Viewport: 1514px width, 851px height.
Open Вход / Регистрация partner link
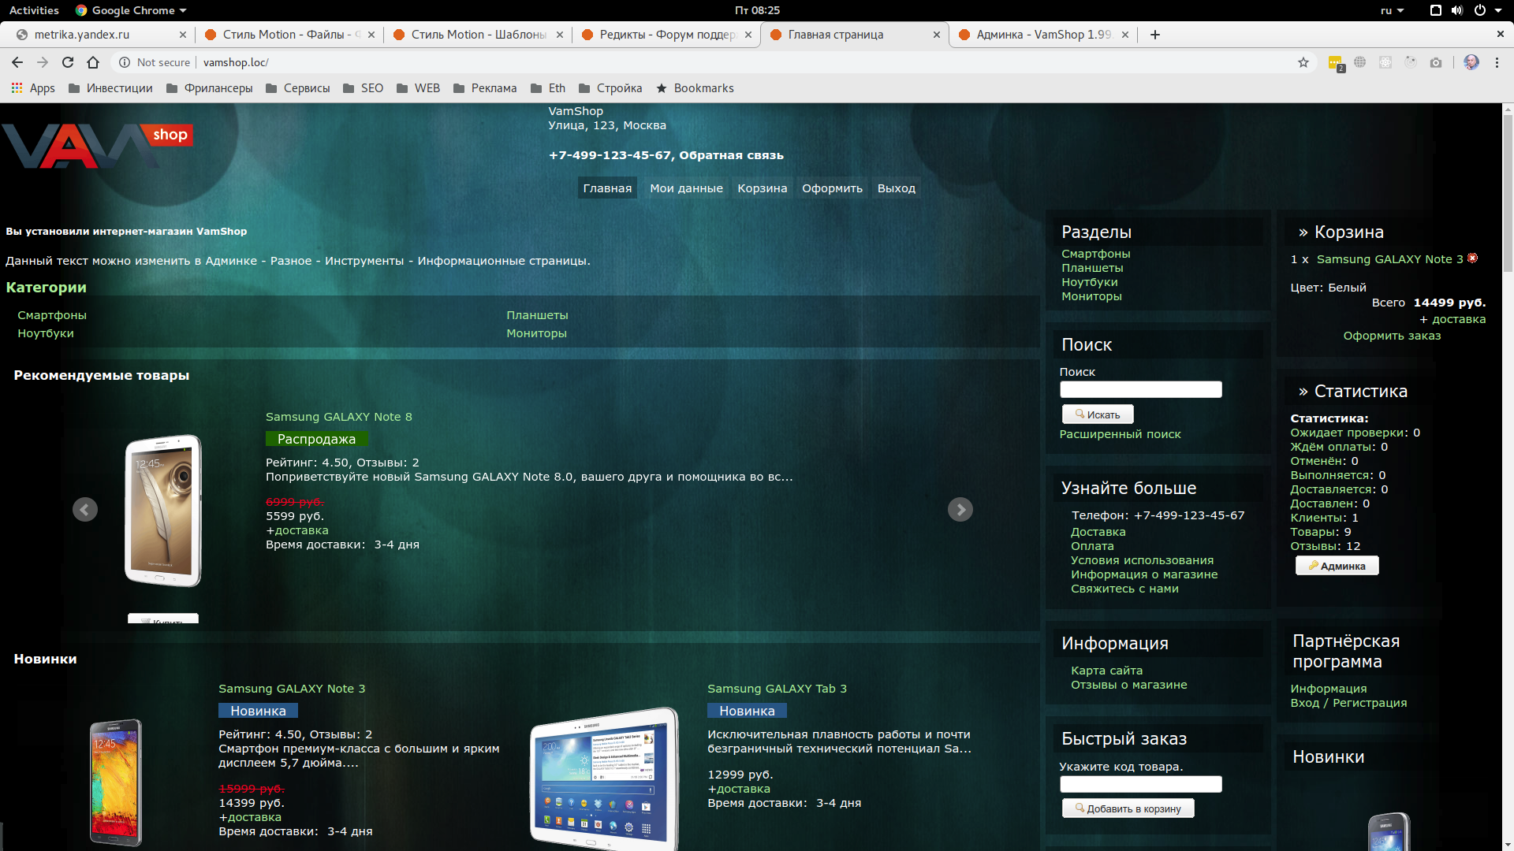click(1348, 703)
